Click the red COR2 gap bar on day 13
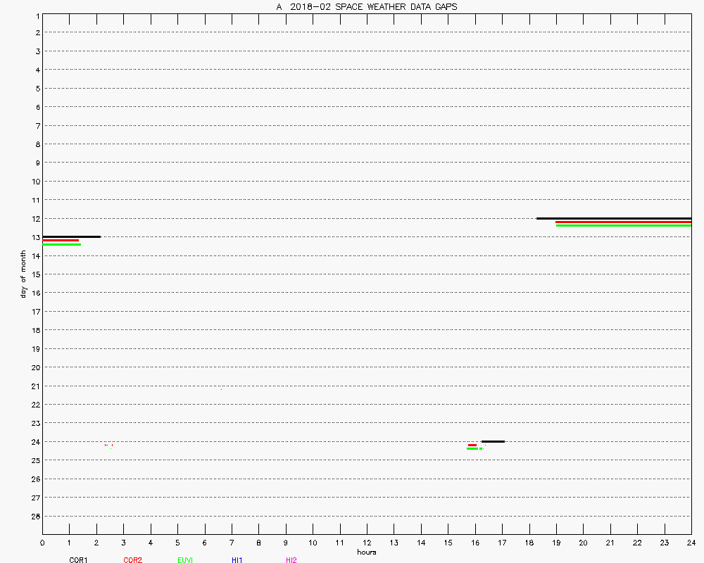 pos(61,241)
